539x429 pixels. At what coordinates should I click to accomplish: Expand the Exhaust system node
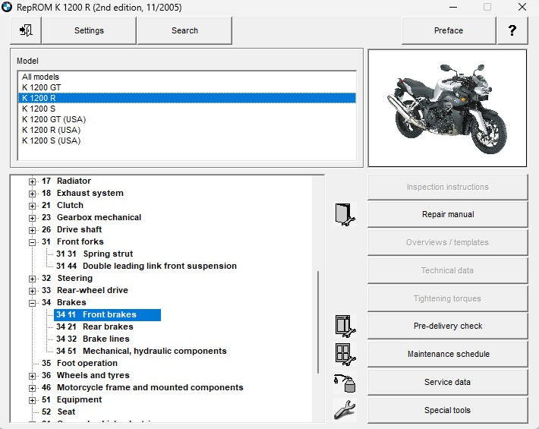[x=33, y=194]
